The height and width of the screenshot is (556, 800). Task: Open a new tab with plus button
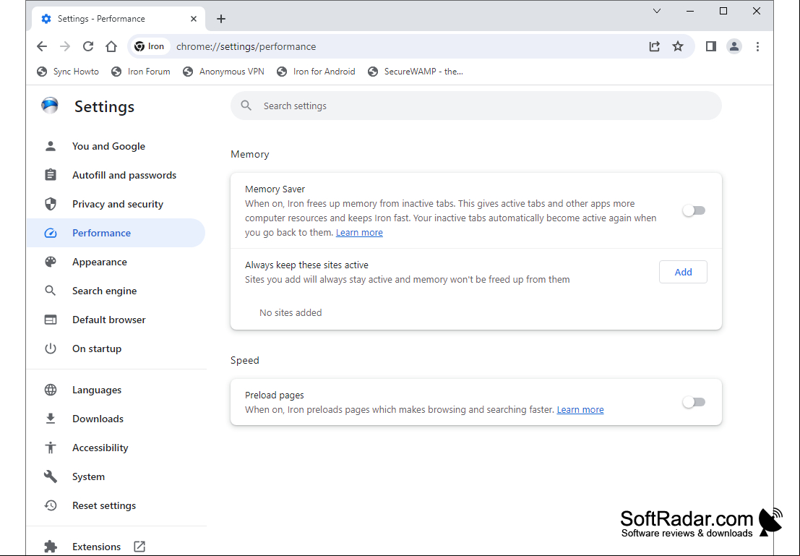click(x=221, y=19)
